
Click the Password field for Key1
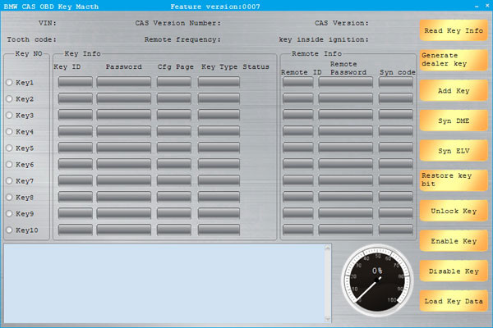point(123,82)
